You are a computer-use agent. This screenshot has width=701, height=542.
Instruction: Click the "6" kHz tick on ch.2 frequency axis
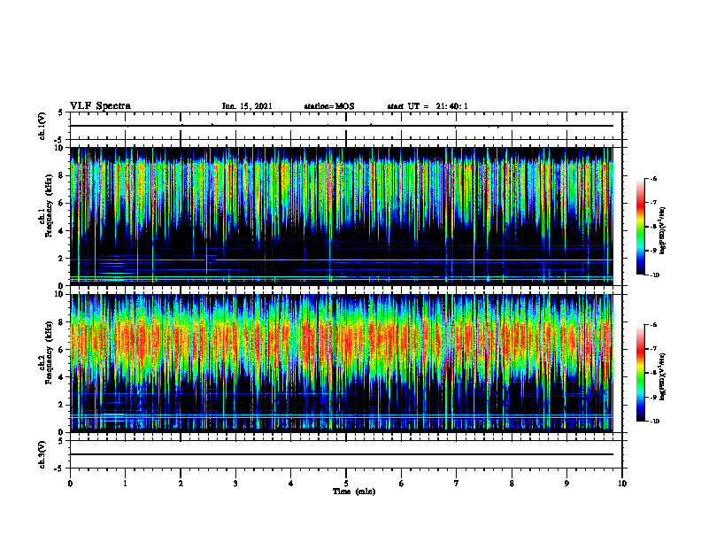point(62,350)
